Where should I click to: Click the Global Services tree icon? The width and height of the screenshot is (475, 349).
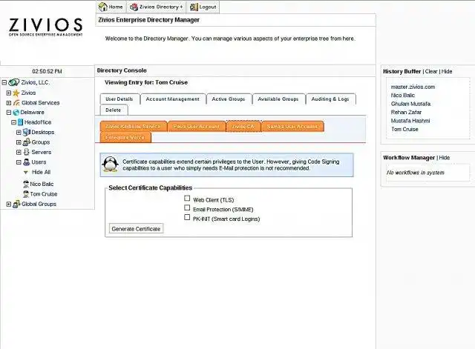[16, 103]
